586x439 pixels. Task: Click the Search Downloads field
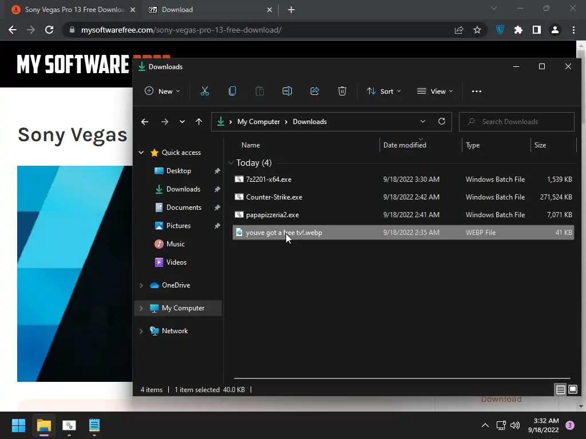click(517, 122)
